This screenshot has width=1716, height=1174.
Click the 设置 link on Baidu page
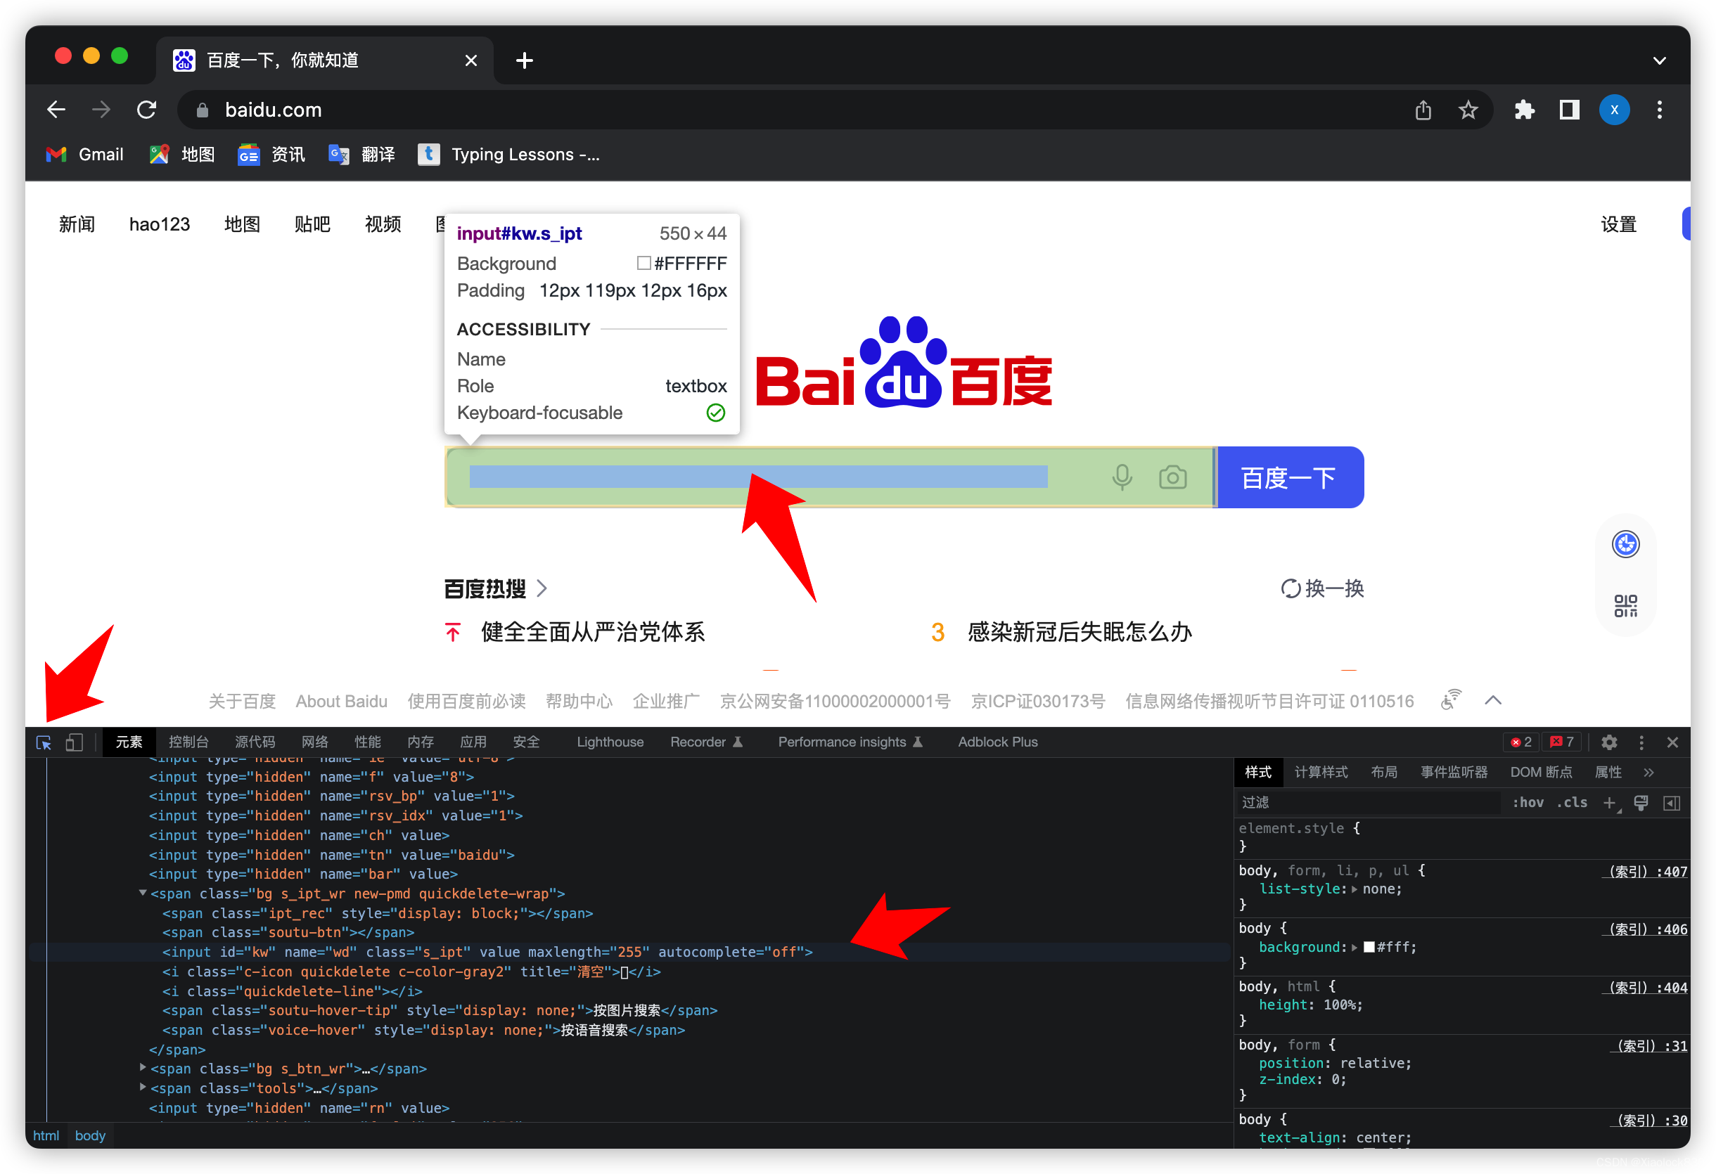[x=1618, y=224]
